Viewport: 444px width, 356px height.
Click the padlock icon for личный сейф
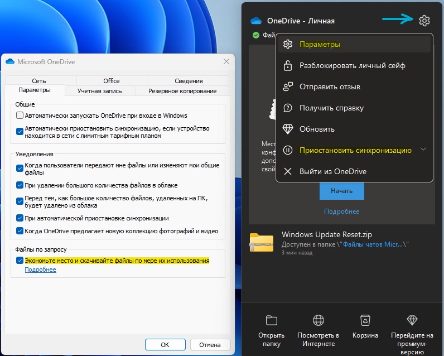tap(288, 65)
